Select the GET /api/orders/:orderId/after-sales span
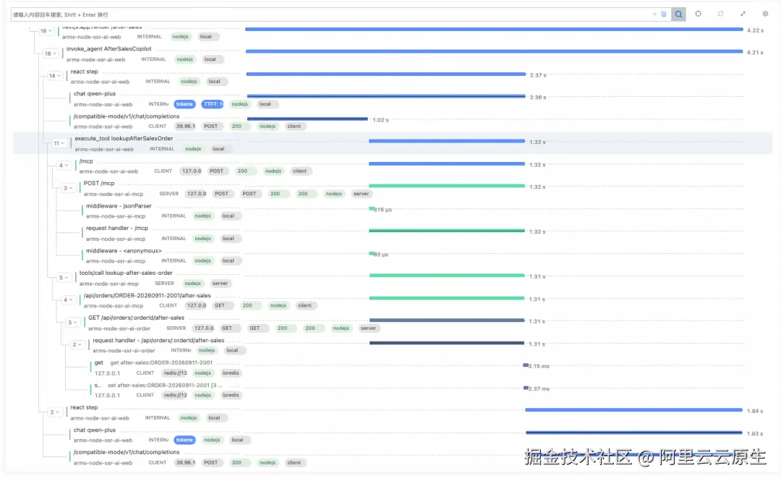This screenshot has width=781, height=481. (x=137, y=318)
